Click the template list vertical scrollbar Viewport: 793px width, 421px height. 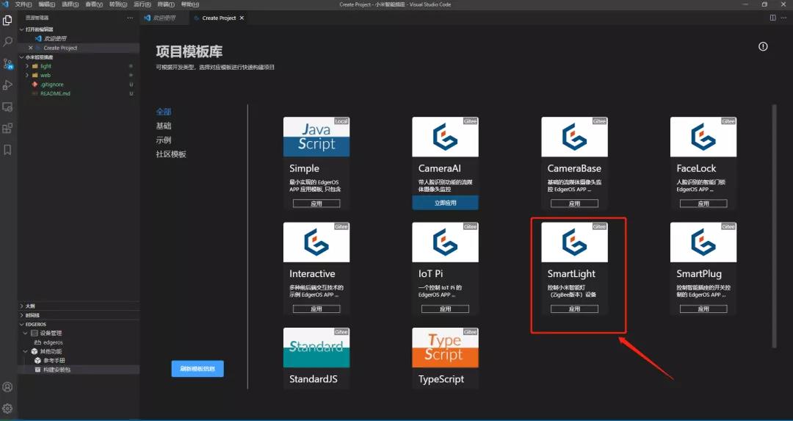774,226
